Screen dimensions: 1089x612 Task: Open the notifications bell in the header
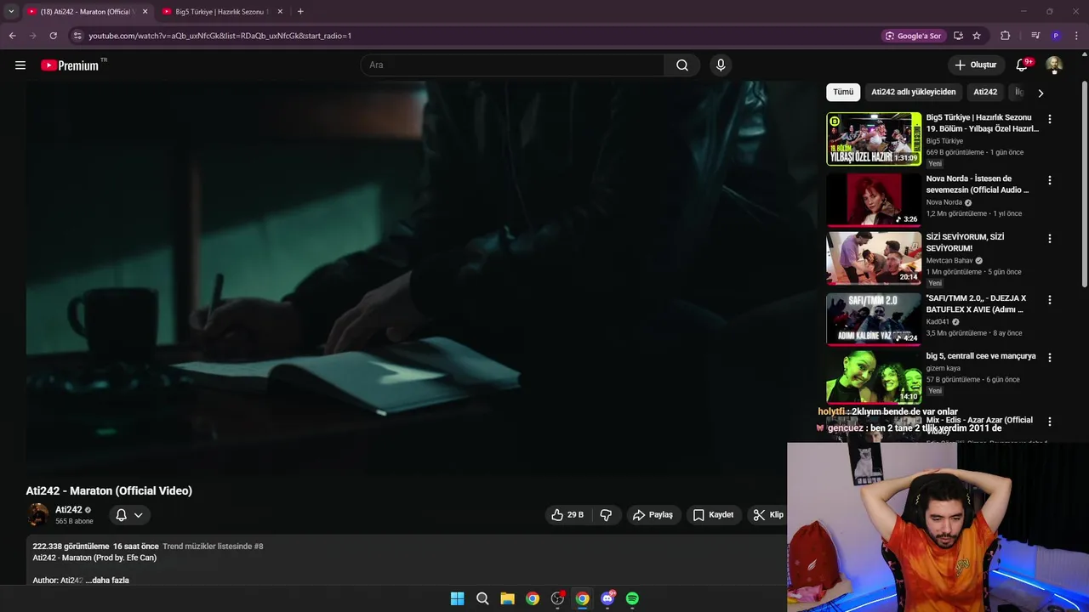(1023, 65)
